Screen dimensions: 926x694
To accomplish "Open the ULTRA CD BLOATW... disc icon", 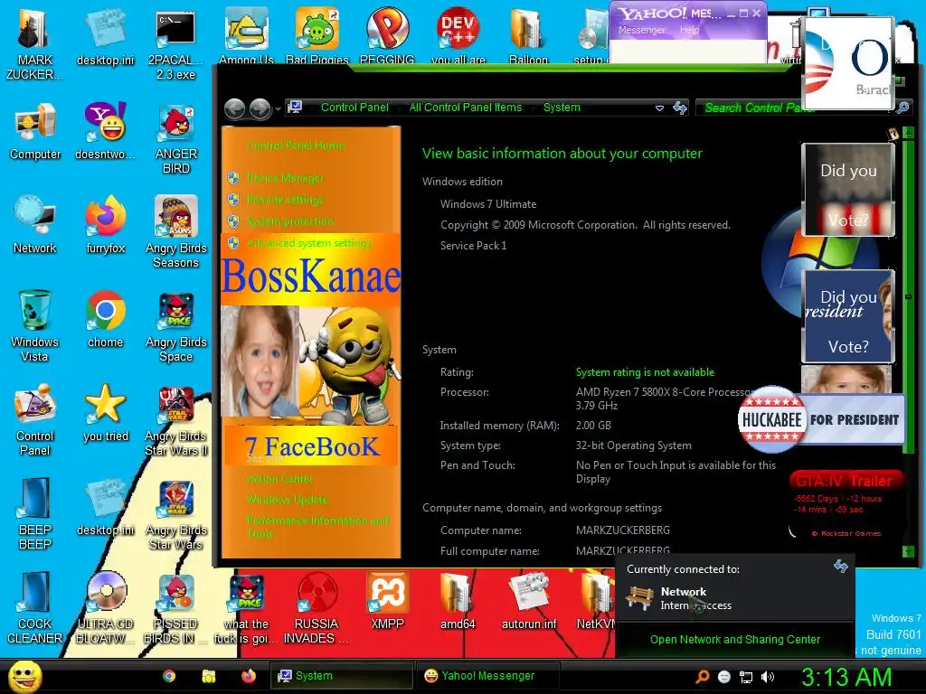I will click(105, 608).
